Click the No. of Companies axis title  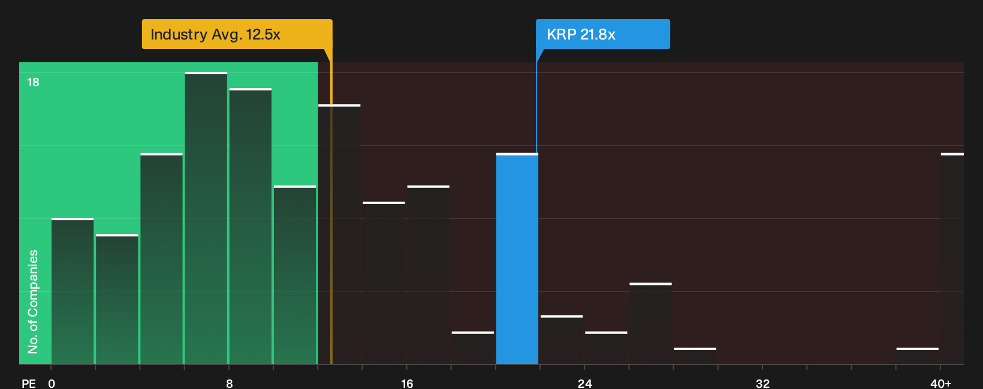coord(33,301)
